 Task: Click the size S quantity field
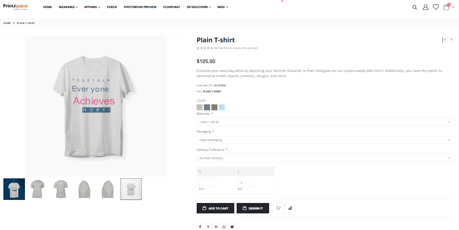[x=208, y=182]
